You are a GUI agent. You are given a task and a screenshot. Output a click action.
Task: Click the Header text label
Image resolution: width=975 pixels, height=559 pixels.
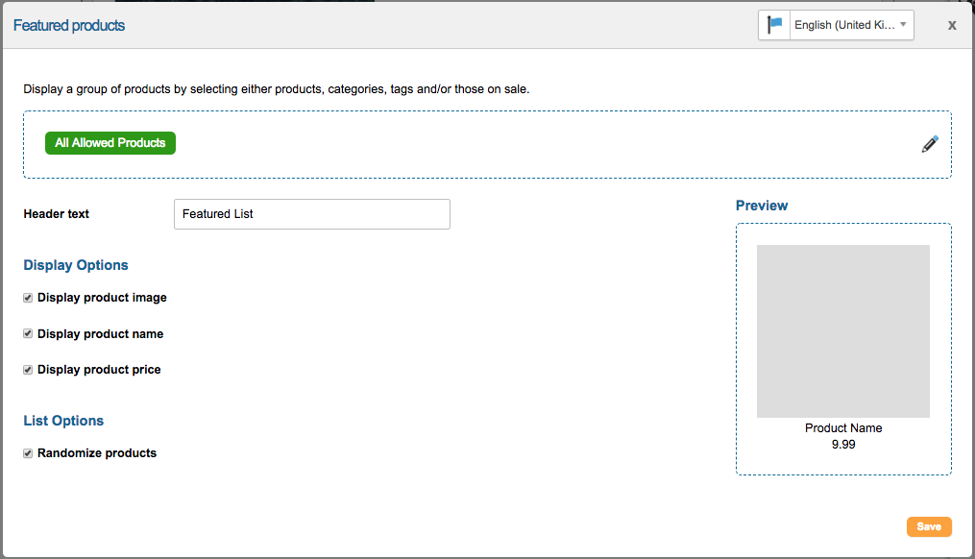pyautogui.click(x=57, y=214)
